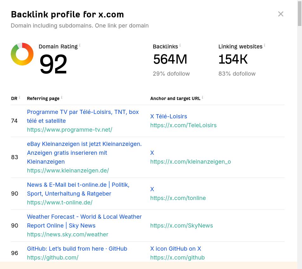Click DR value 74 in first row
Viewport: 302px width, 269px height.
click(x=14, y=121)
